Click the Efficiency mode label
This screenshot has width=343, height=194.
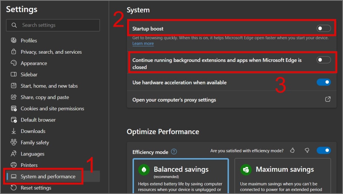click(x=150, y=152)
